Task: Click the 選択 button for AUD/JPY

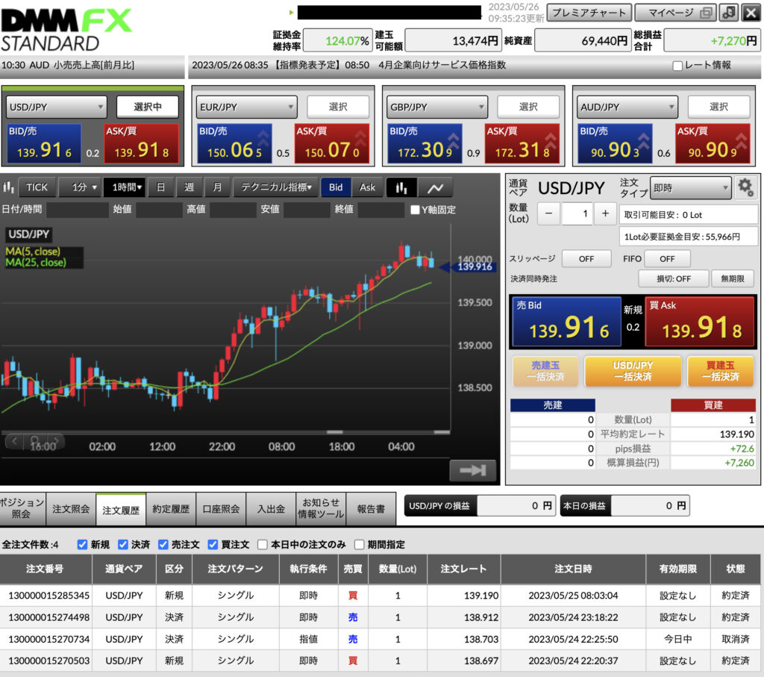Action: click(718, 107)
